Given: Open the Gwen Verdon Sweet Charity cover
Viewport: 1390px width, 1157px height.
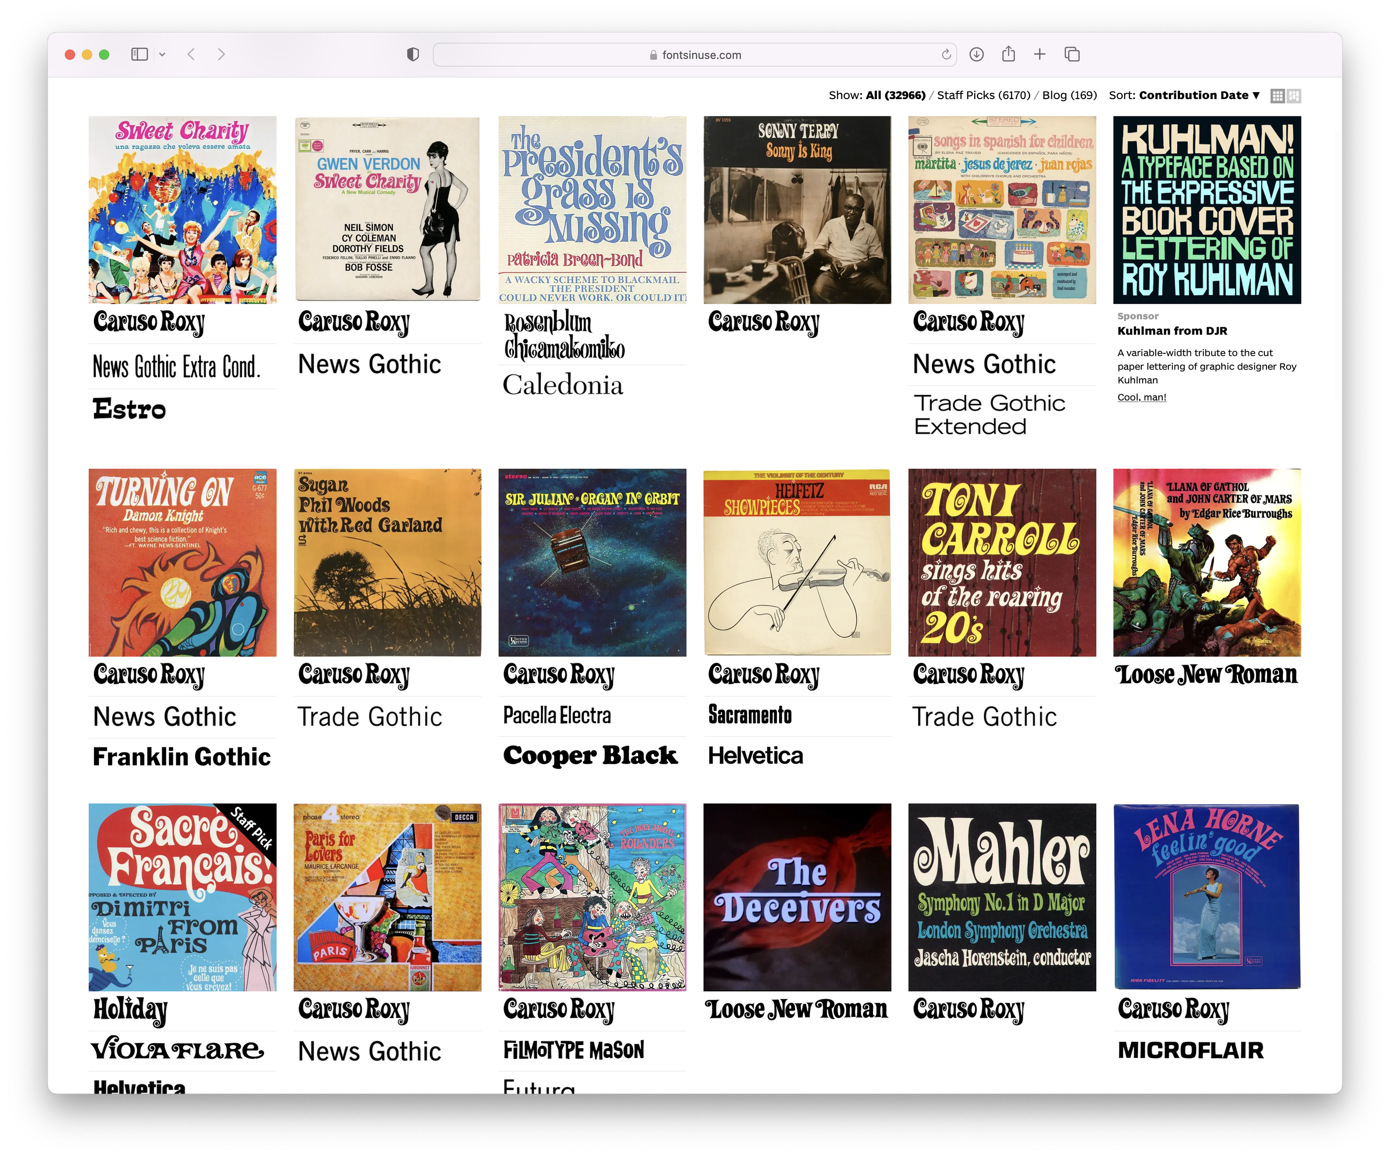Looking at the screenshot, I should (387, 210).
